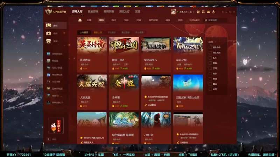This screenshot has width=280, height=157.
Task: Click the right-edge vertical scrollbar
Action: [236, 52]
